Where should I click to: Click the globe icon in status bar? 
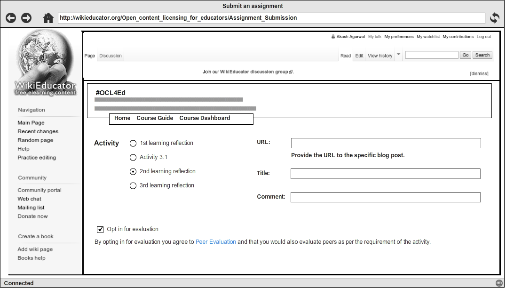coord(499,283)
